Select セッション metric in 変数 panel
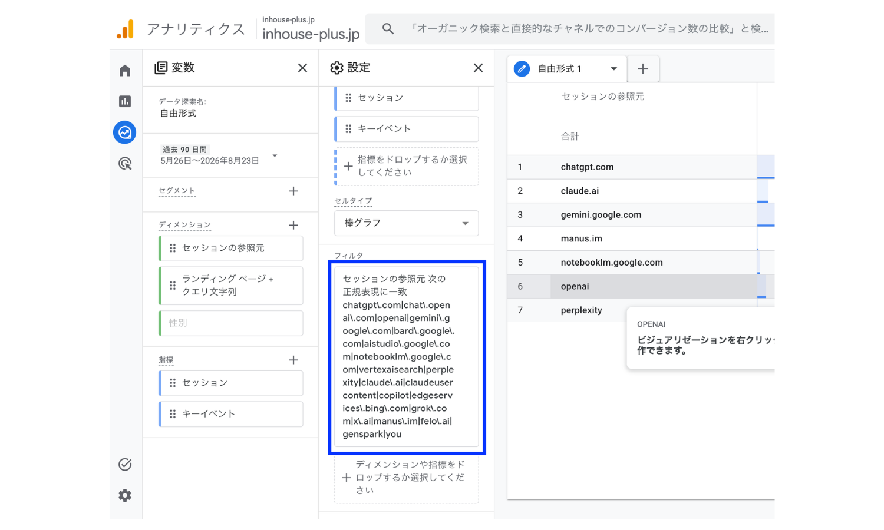The height and width of the screenshot is (530, 884). 231,383
